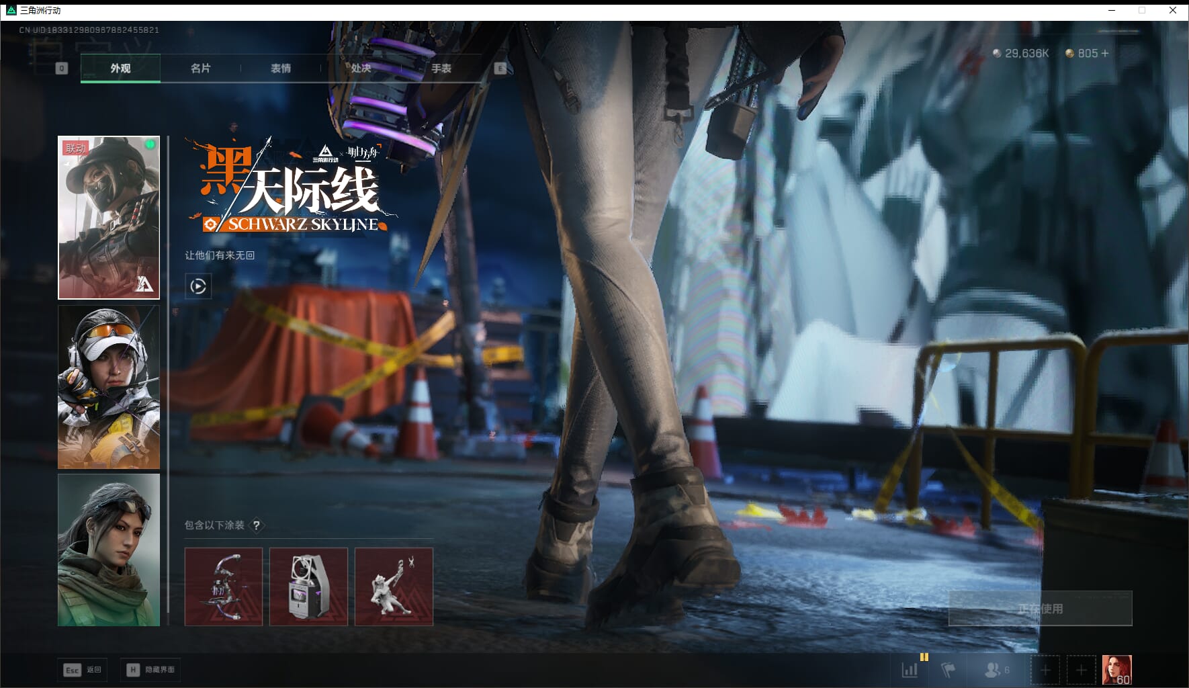
Task: View the character pose emote item
Action: click(x=394, y=587)
